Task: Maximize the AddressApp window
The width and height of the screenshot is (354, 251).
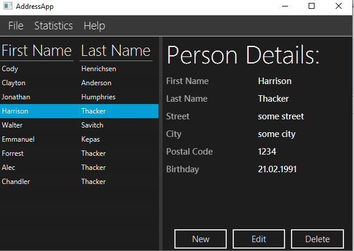Action: tap(312, 6)
